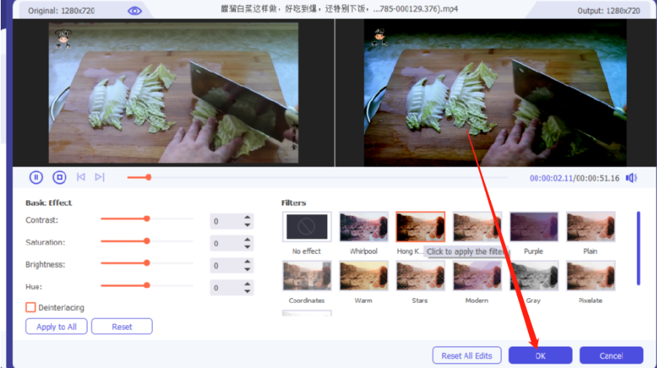
Task: Adjust the Saturation slider handle
Action: (x=146, y=241)
